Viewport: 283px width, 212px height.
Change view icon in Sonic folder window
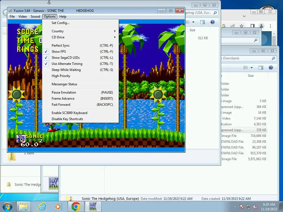[188, 22]
